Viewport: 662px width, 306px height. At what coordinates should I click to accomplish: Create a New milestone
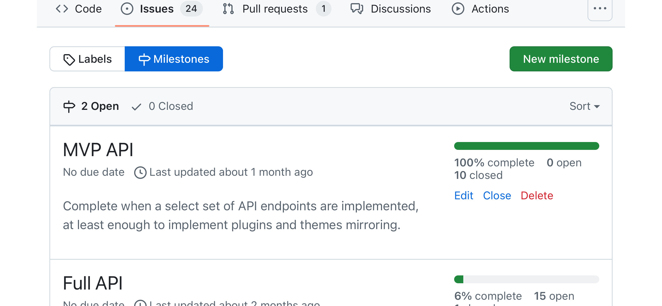(561, 59)
